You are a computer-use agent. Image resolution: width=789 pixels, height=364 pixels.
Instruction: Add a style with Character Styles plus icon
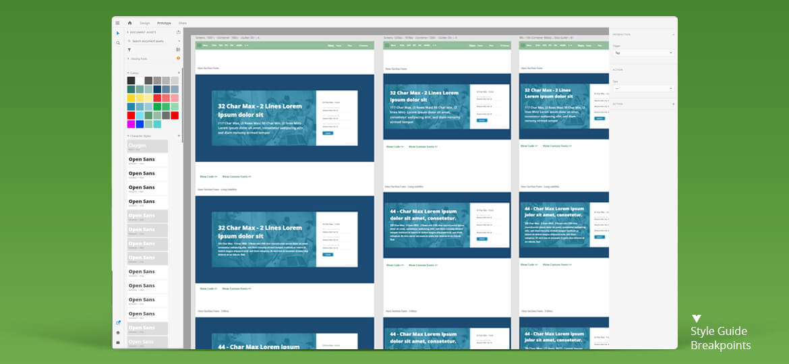pos(179,135)
